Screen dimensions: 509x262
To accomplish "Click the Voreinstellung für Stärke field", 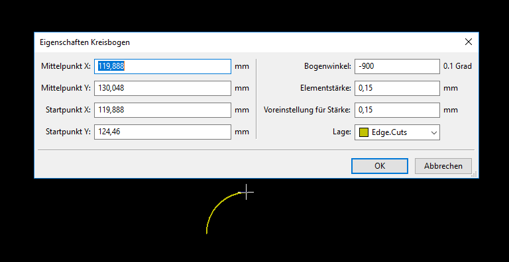I will click(x=397, y=110).
